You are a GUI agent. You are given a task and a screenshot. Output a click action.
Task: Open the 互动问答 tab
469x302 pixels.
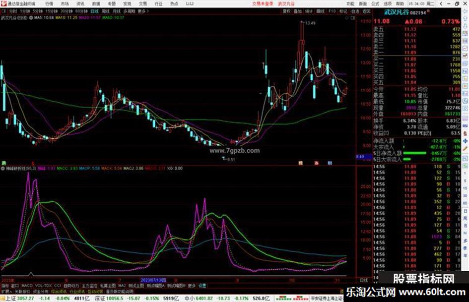click(x=95, y=291)
